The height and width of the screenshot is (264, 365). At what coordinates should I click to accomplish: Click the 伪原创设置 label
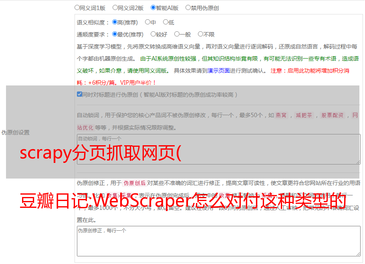click(x=15, y=132)
